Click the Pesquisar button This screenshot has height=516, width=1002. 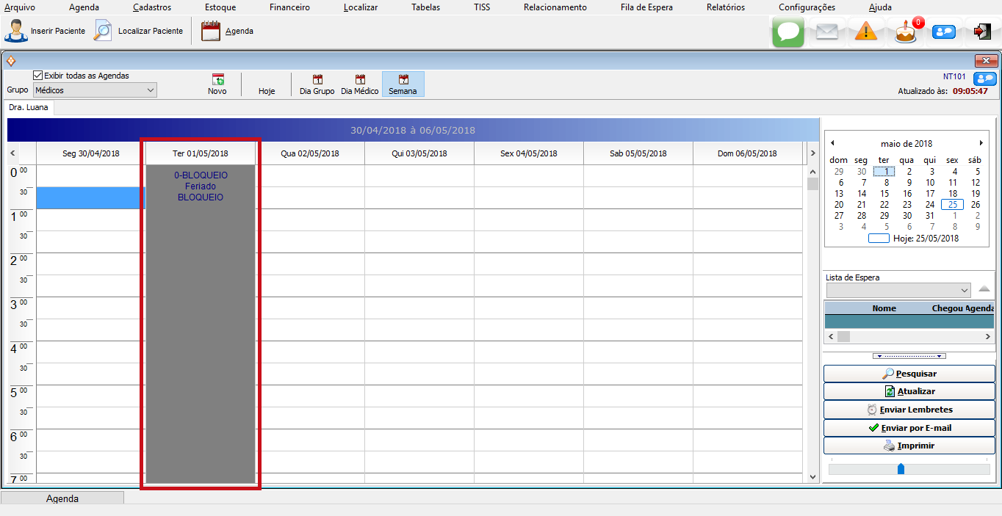tap(909, 374)
